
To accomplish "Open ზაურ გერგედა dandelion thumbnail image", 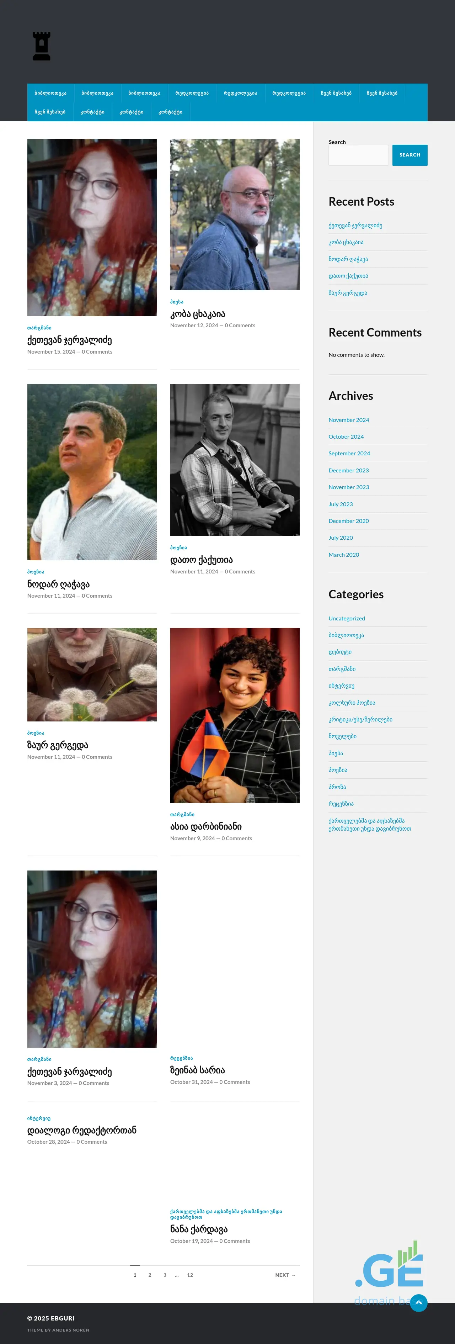I will 92,674.
